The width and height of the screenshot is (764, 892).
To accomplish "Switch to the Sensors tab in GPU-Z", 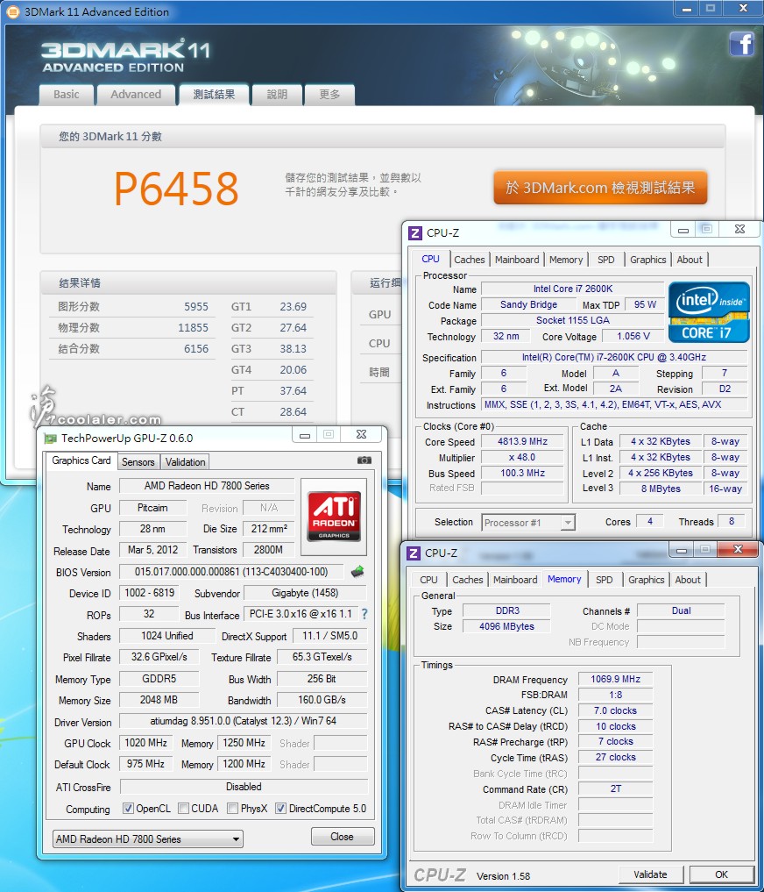I will tap(138, 462).
